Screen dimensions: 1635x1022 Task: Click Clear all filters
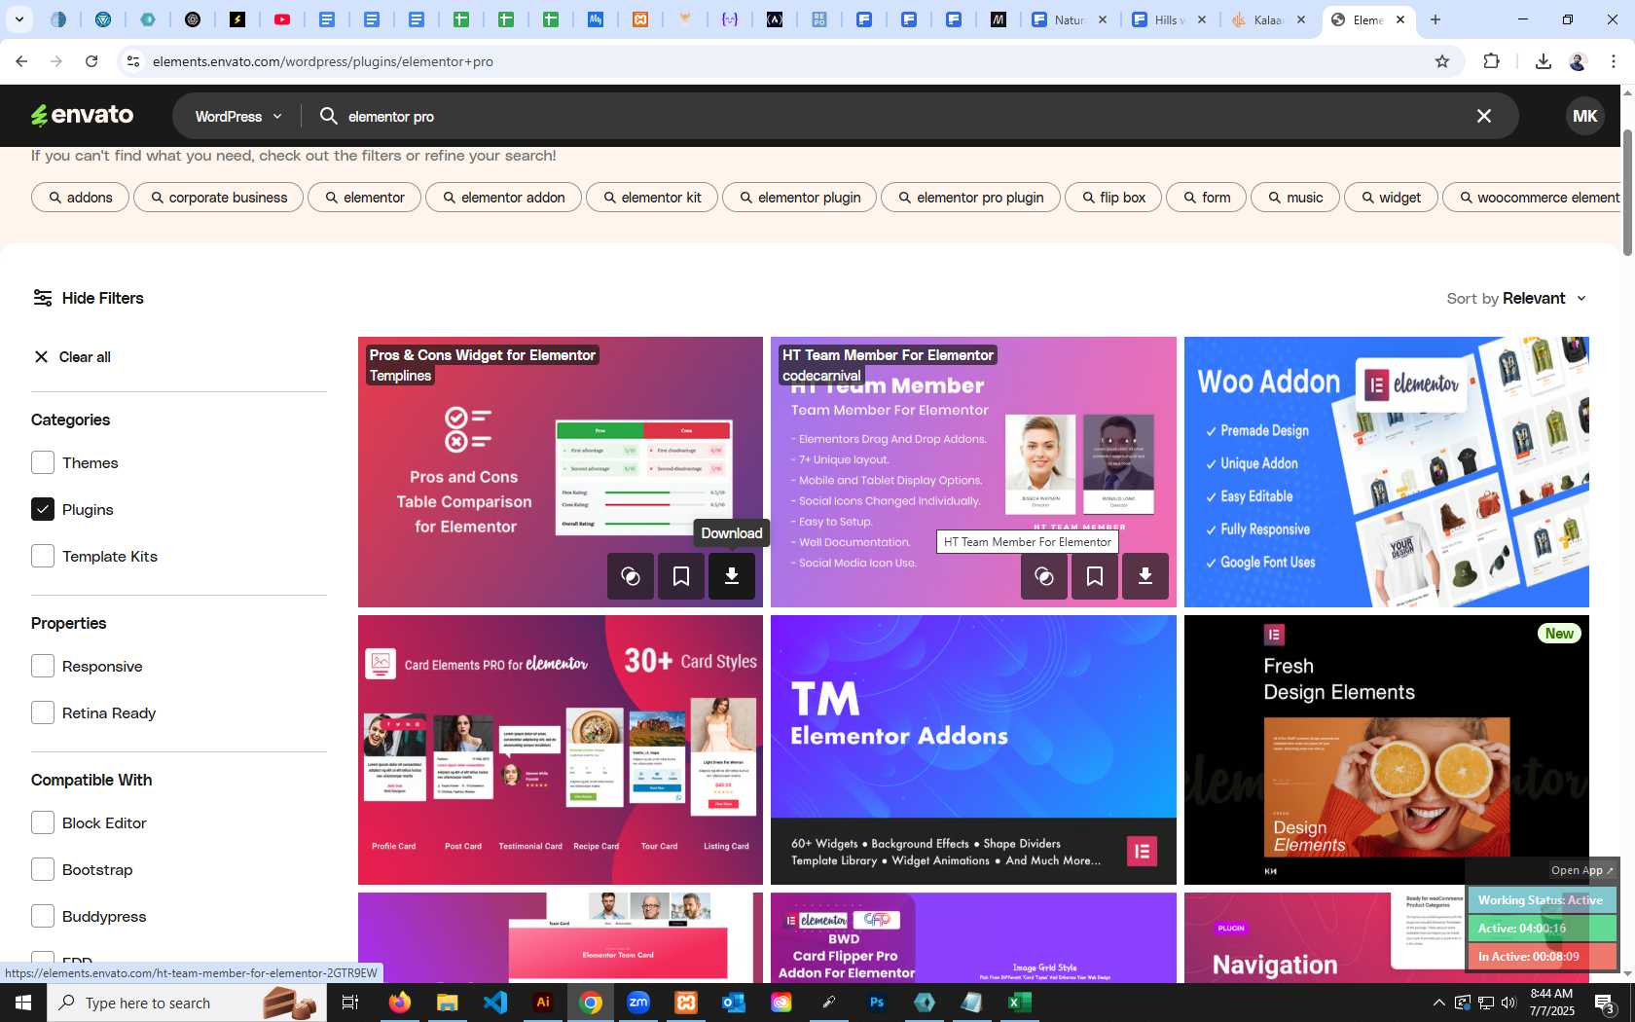coord(72,357)
